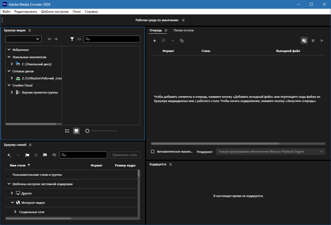Open the Шаблон настроек menu
The image size is (331, 225).
tap(55, 12)
